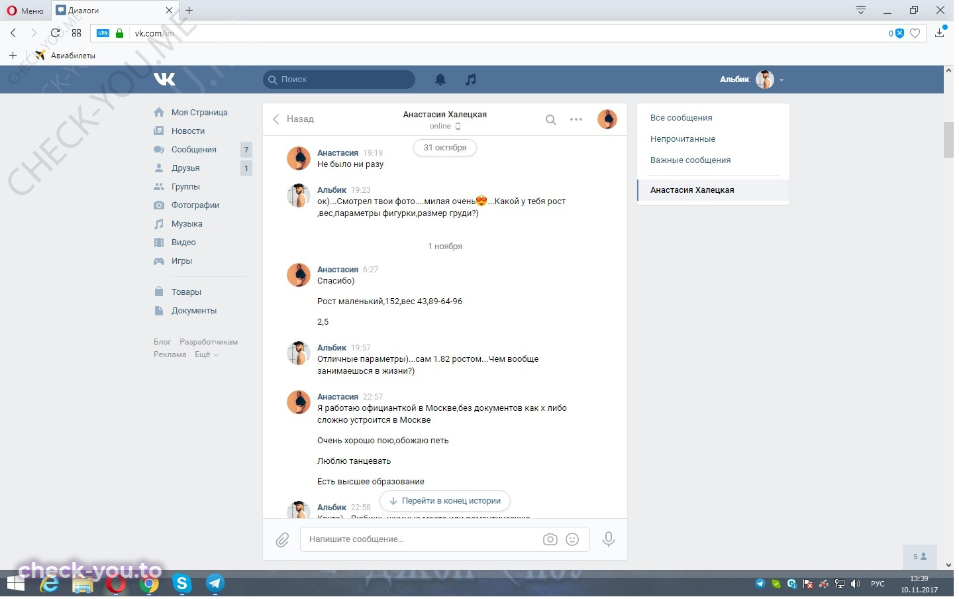Click the page vertical scrollbar thumb
Screen dimensions: 959x599
(948, 140)
